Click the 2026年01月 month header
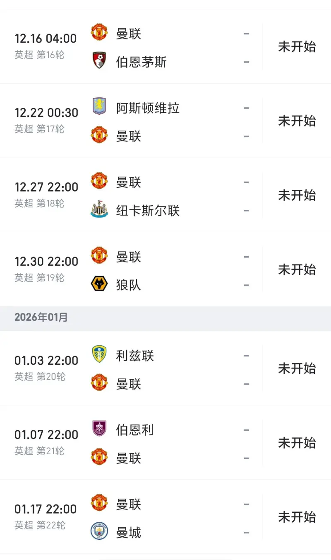The image size is (331, 560). click(x=41, y=318)
